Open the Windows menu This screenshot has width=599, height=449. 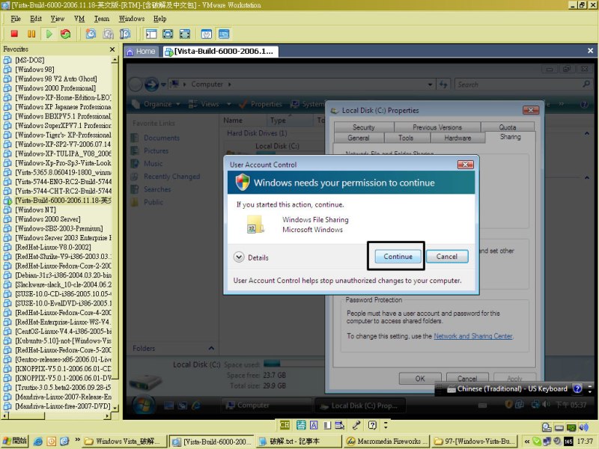coord(132,19)
